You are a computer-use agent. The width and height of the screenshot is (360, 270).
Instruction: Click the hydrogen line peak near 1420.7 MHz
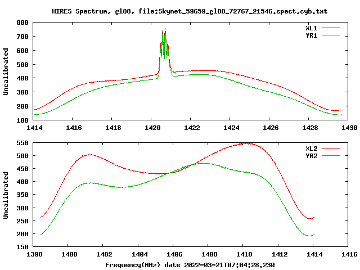(x=165, y=29)
